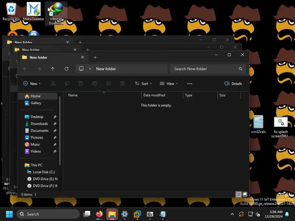This screenshot has height=221, width=295.
Task: Click the Paste clipboard icon
Action: (x=81, y=84)
